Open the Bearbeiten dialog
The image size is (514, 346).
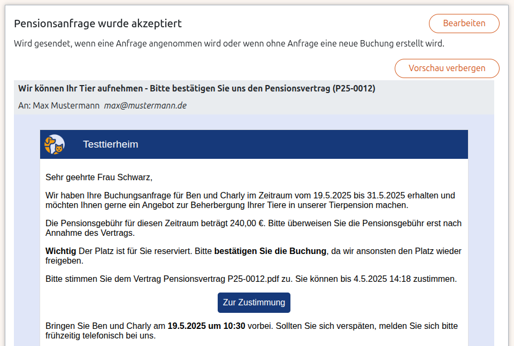[x=463, y=24]
